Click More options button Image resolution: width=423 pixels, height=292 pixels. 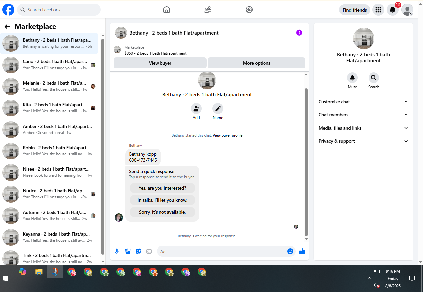pyautogui.click(x=257, y=63)
